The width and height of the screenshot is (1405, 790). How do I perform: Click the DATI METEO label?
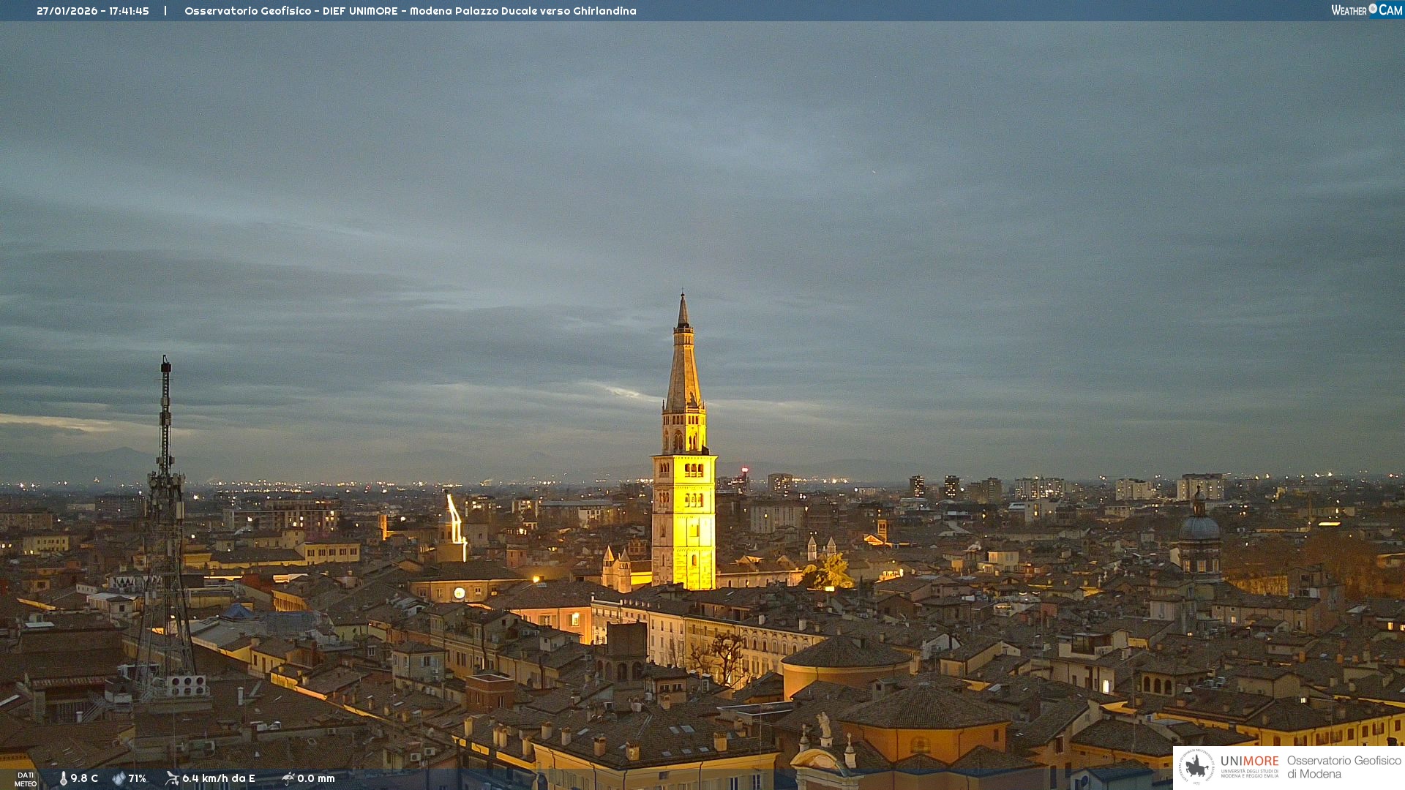tap(26, 779)
